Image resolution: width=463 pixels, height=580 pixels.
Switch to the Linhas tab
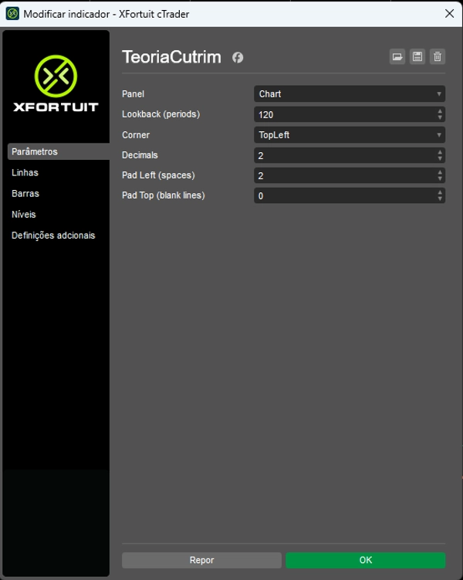click(25, 173)
